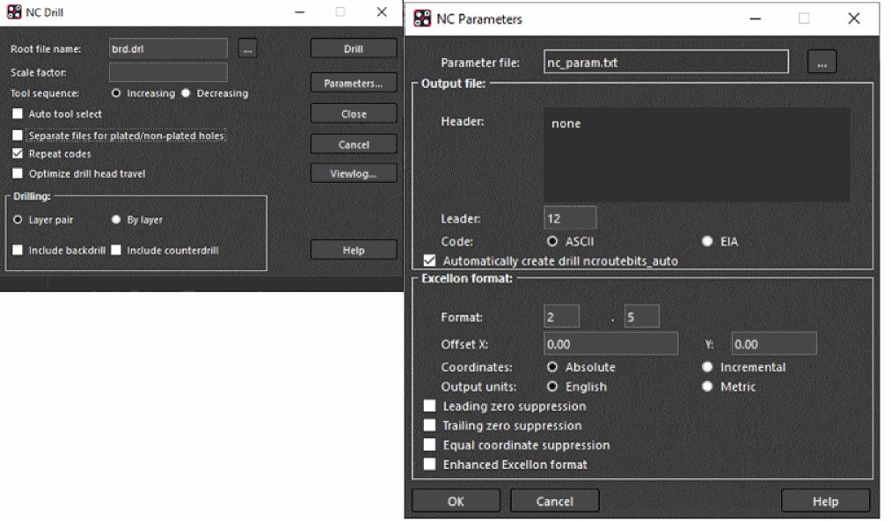The height and width of the screenshot is (521, 891).
Task: Click the Offset X field
Action: [610, 343]
